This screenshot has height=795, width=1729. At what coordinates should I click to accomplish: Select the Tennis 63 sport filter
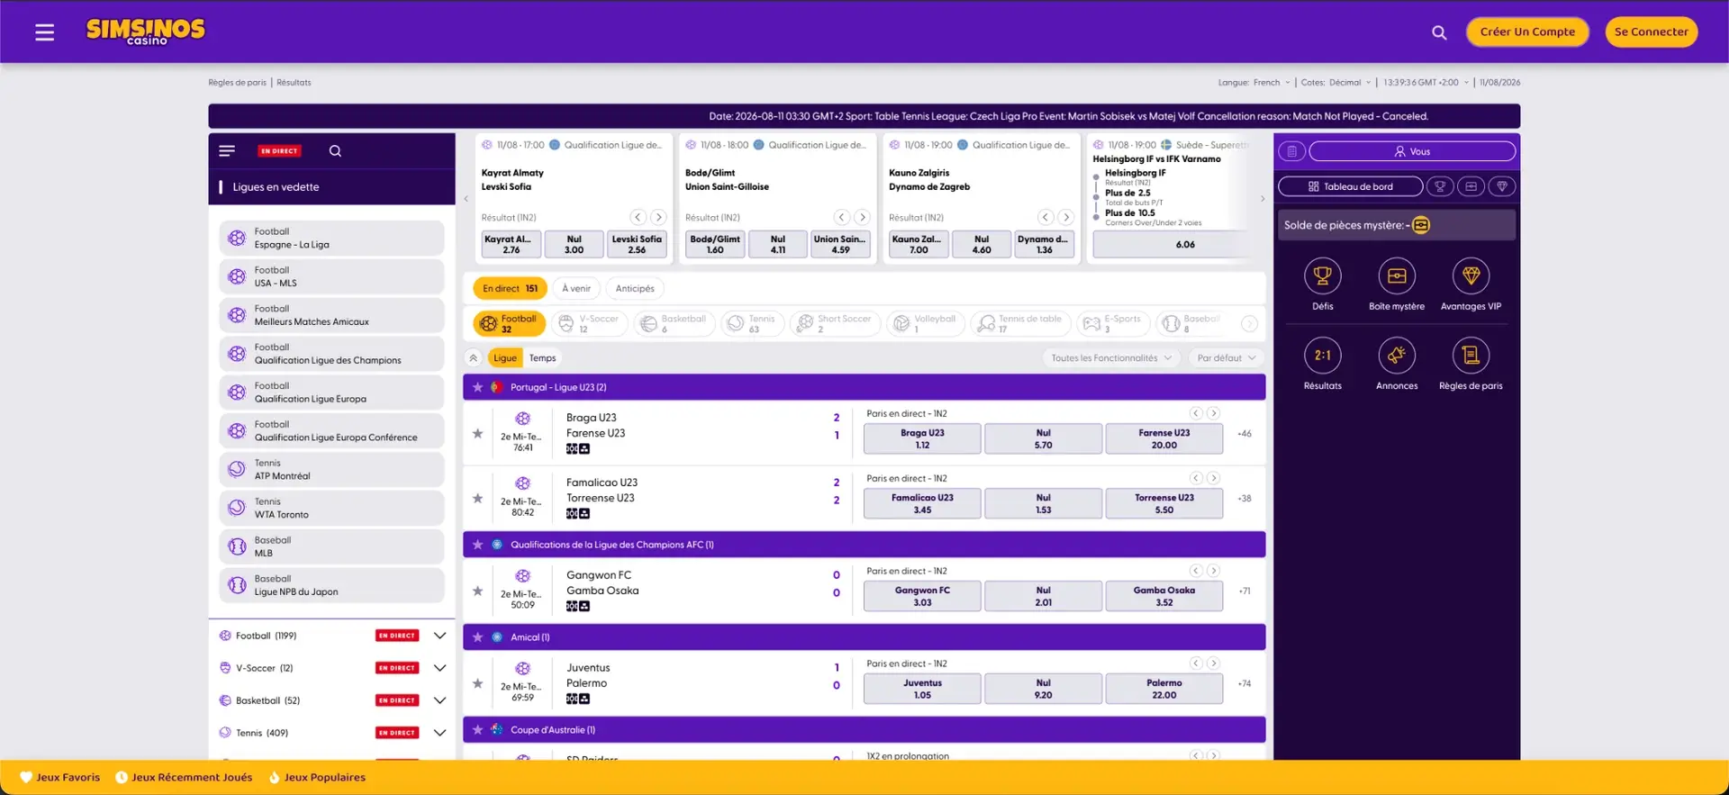click(x=753, y=324)
